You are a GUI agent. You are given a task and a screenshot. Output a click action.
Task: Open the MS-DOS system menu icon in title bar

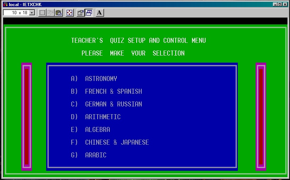pyautogui.click(x=6, y=4)
